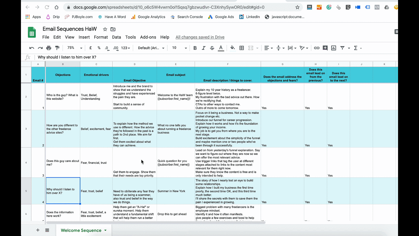Click the undo arrow in toolbar
This screenshot has width=419, height=236.
32,48
